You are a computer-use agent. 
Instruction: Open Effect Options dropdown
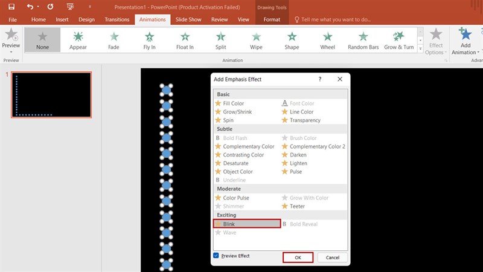point(436,41)
